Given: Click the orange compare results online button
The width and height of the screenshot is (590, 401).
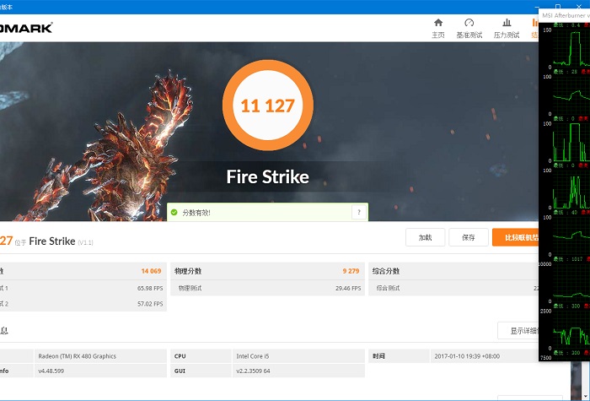Looking at the screenshot, I should tap(516, 237).
